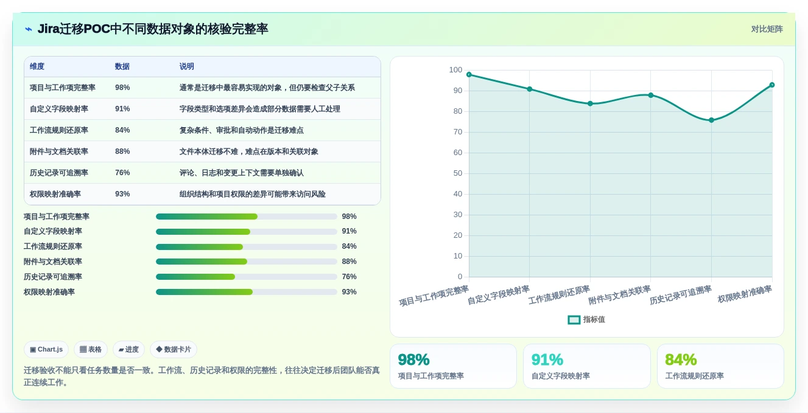Image resolution: width=808 pixels, height=413 pixels.
Task: Click the 附件与文档关联率 progress bar
Action: (x=247, y=262)
